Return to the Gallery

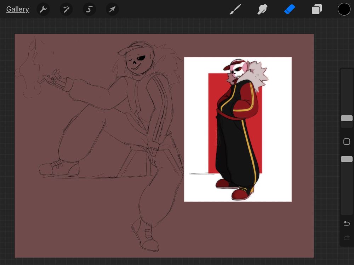(18, 9)
